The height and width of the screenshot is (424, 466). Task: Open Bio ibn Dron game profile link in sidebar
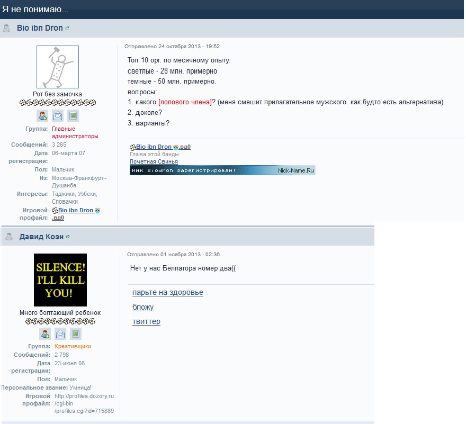pyautogui.click(x=76, y=214)
